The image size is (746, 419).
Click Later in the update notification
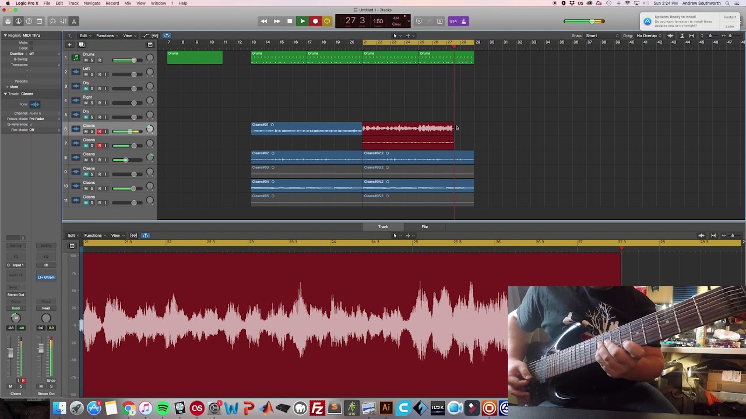coord(730,26)
